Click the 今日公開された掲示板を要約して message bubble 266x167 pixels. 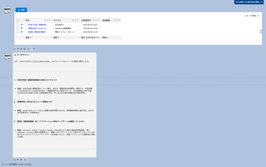[x=249, y=2]
